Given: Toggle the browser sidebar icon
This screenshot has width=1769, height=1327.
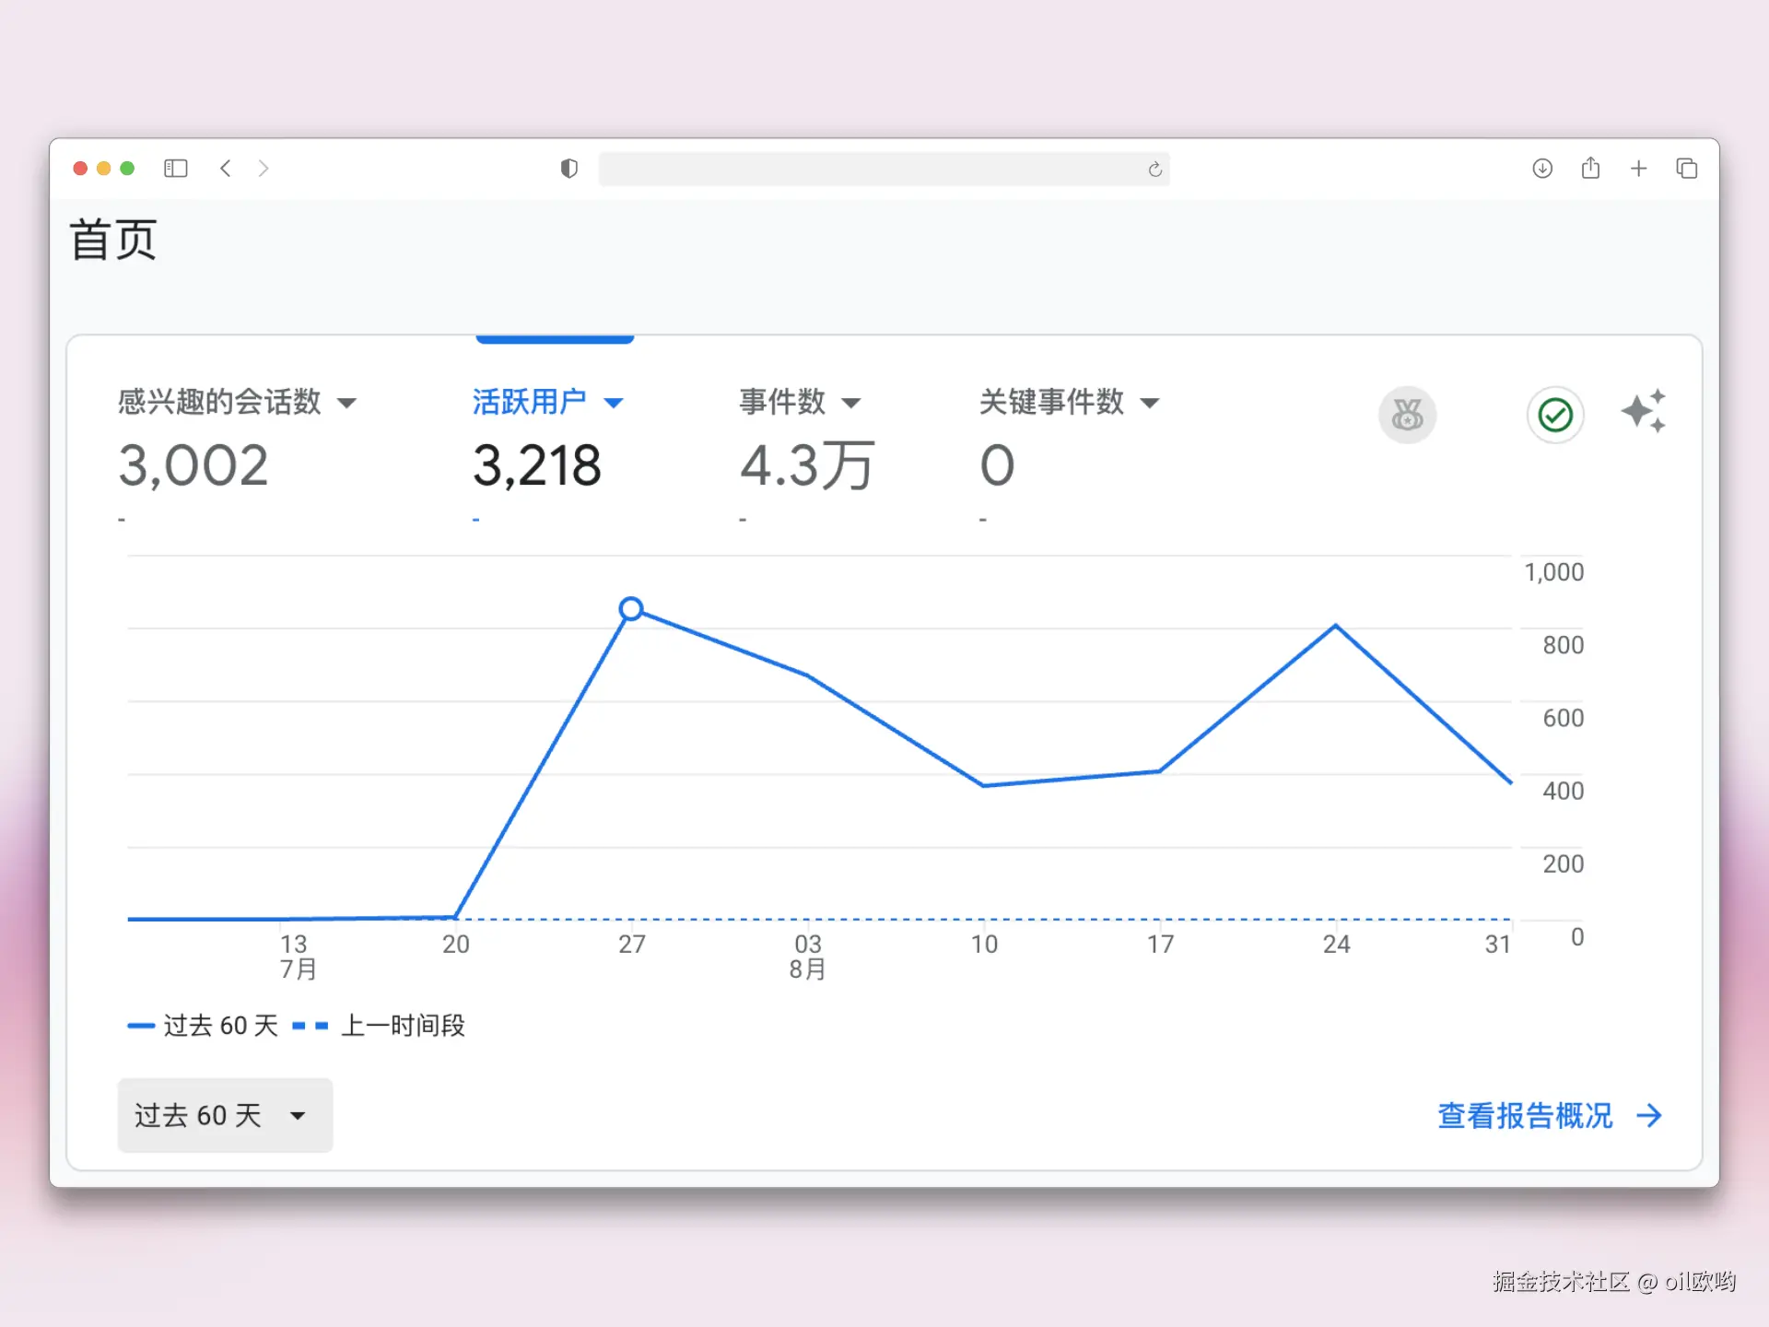Looking at the screenshot, I should pyautogui.click(x=175, y=169).
